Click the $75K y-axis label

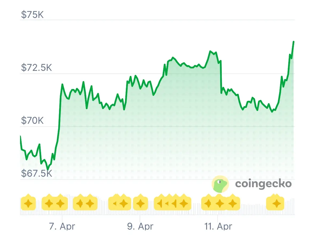[x=32, y=14]
